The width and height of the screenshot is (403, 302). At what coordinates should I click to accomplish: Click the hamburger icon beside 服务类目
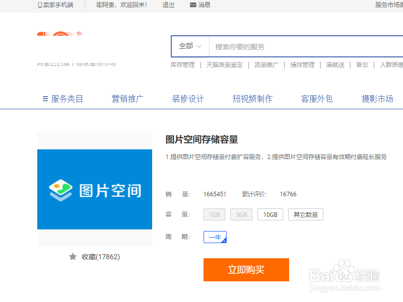click(x=45, y=99)
